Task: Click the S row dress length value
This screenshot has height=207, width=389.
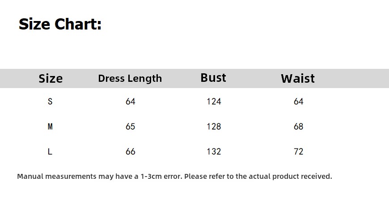Action: click(130, 101)
